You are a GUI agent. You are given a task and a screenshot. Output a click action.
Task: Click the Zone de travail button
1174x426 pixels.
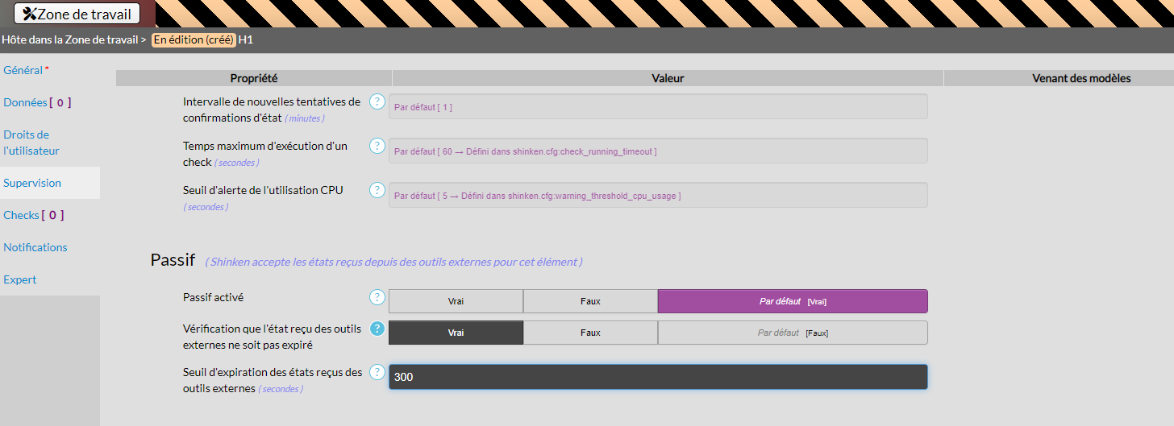(x=77, y=14)
